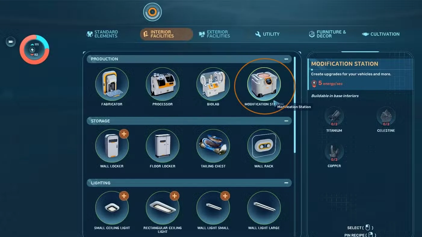Click the Storage section header
Image resolution: width=422 pixels, height=237 pixels.
point(189,121)
